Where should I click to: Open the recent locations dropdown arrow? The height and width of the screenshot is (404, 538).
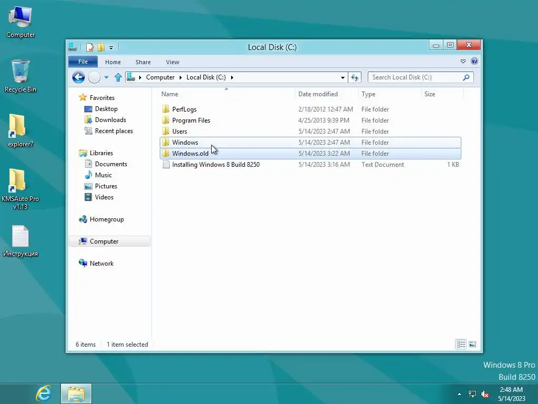(x=106, y=78)
